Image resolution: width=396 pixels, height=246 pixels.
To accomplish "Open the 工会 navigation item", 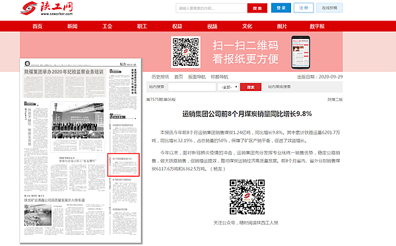I will (x=108, y=26).
